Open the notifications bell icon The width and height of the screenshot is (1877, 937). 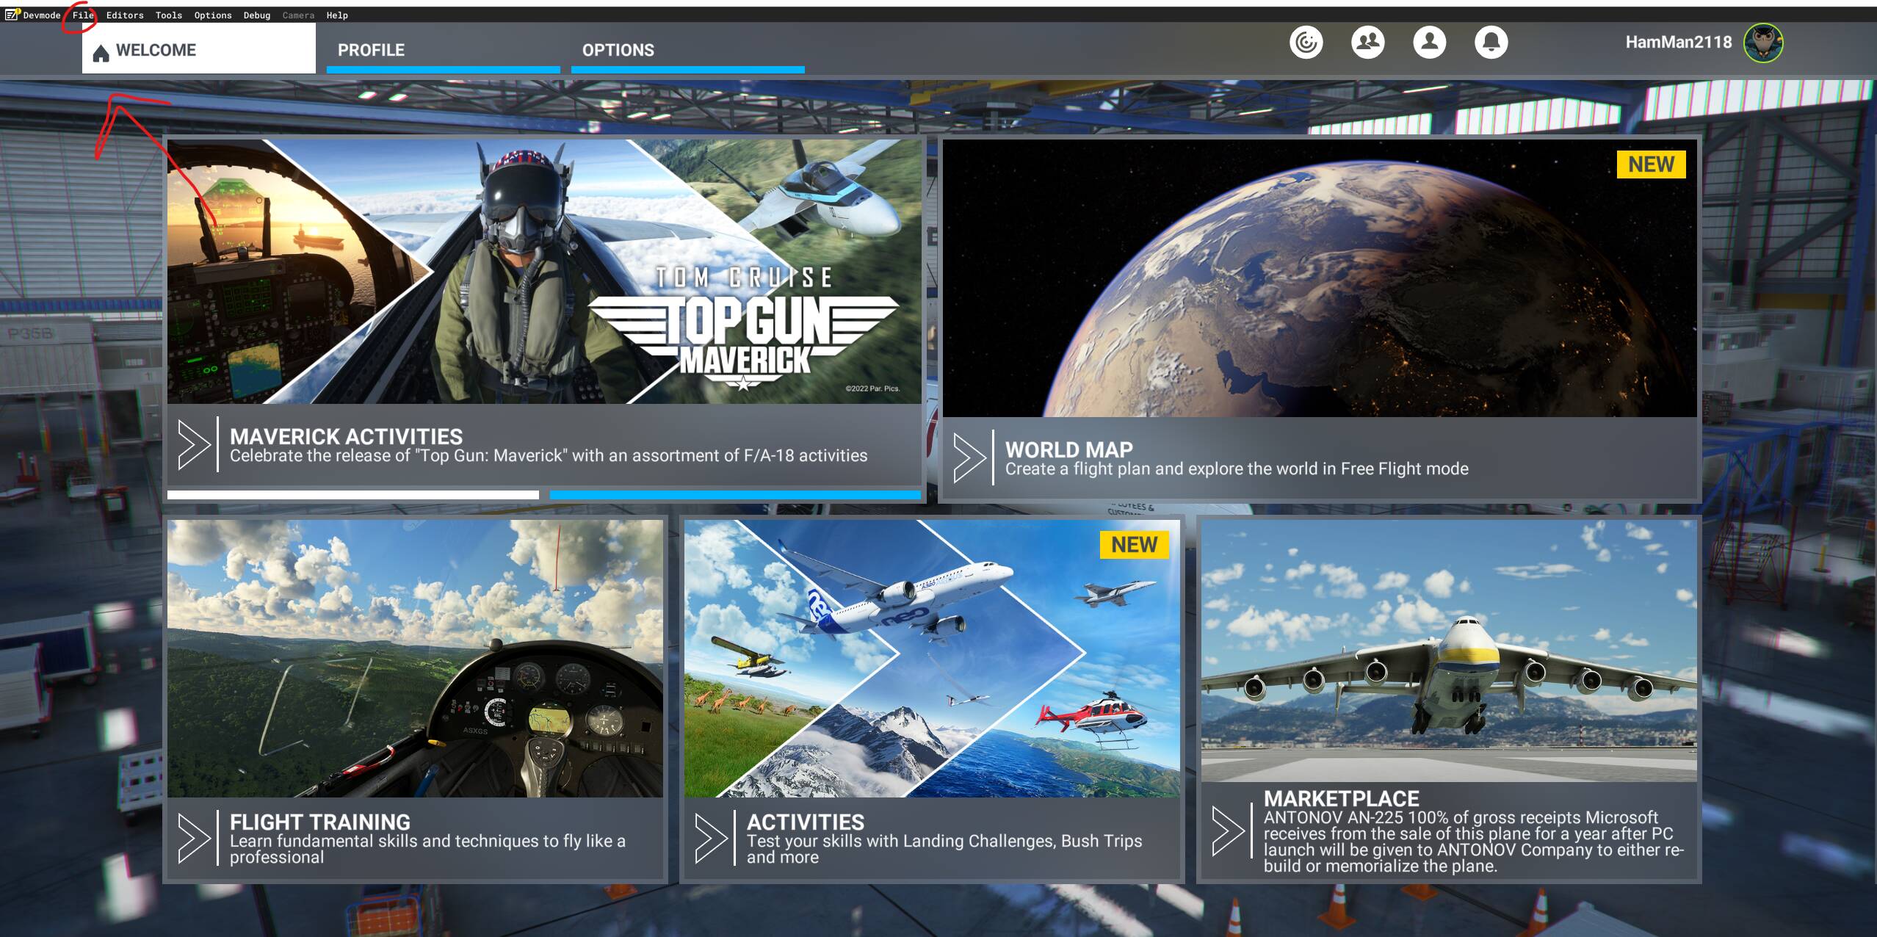pos(1491,43)
